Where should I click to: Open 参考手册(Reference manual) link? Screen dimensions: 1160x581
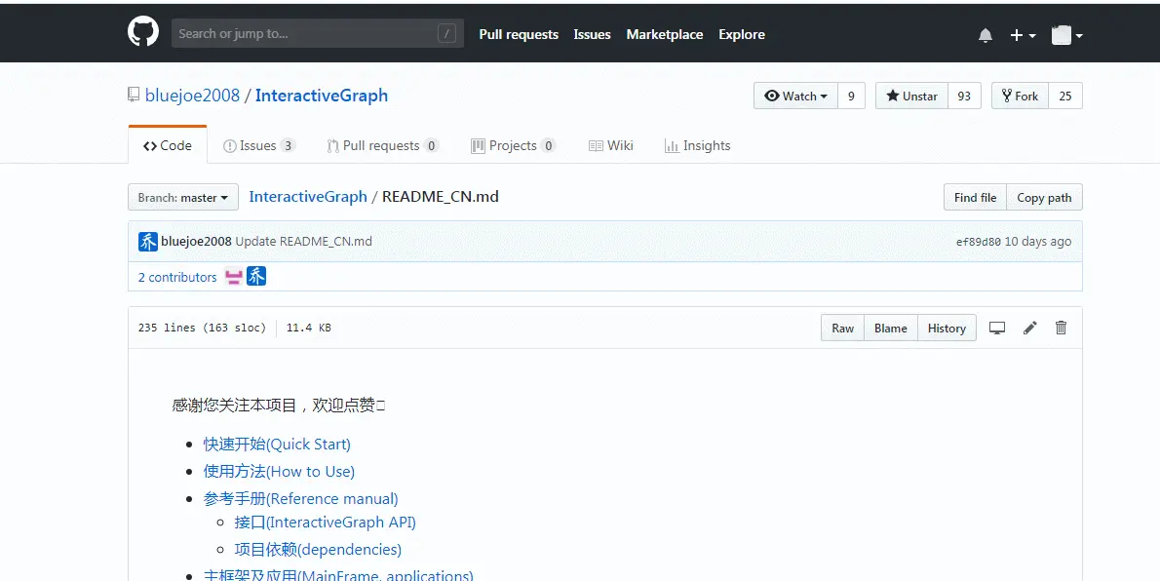300,499
